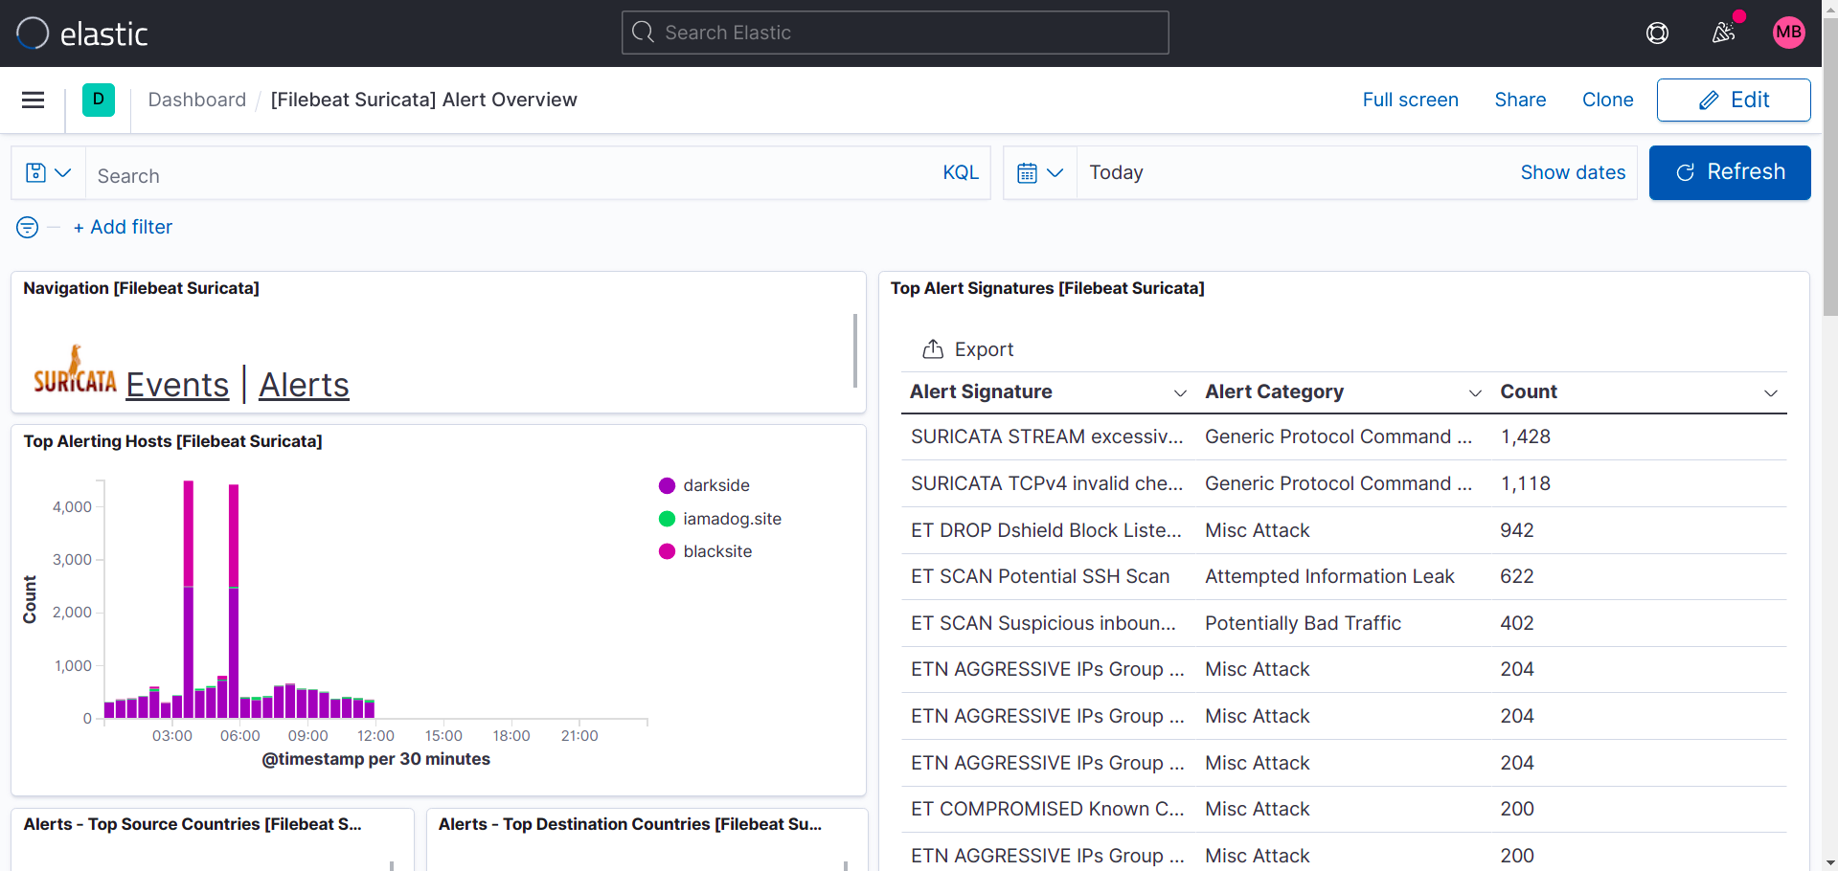The image size is (1838, 871).
Task: Click 'Top Alerting Hosts' panel title
Action: (x=172, y=441)
